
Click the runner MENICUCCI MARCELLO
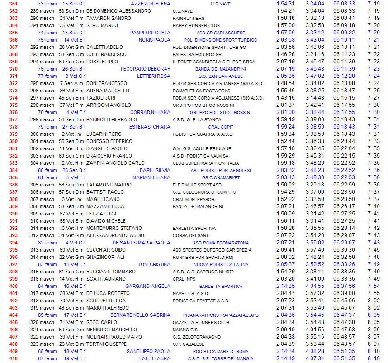click(111, 330)
